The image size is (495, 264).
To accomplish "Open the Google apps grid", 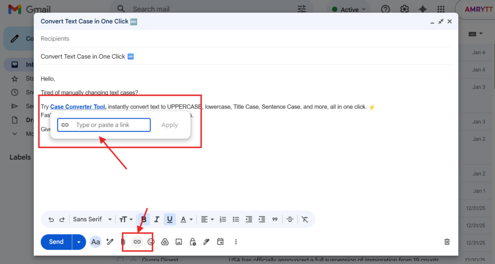I will [441, 9].
